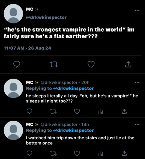
Task: Reply to the strongest vampire main tweet
Action: point(17,64)
